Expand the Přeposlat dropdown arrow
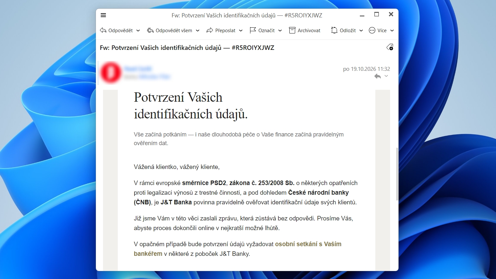 pyautogui.click(x=241, y=31)
